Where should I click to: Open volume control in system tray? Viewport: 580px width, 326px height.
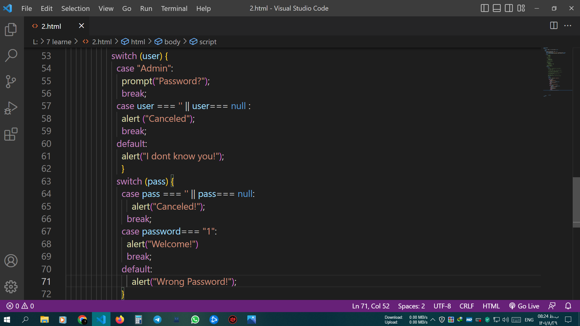[505, 320]
